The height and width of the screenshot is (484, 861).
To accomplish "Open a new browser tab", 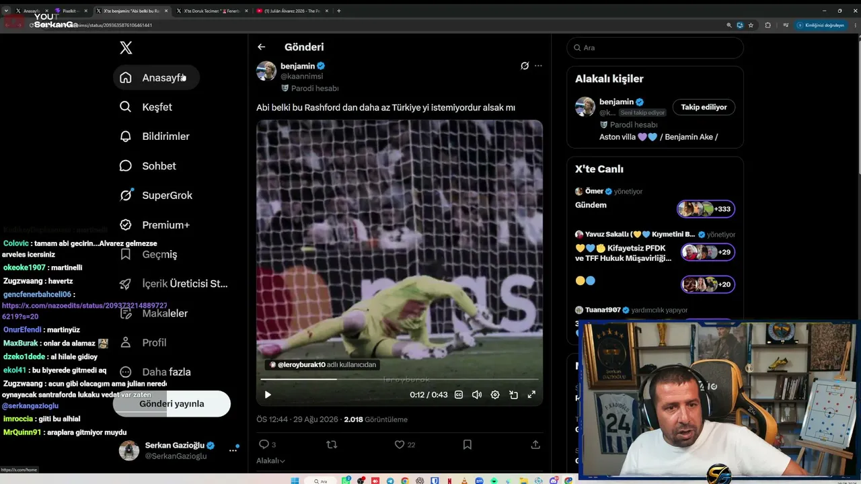I will (x=338, y=11).
